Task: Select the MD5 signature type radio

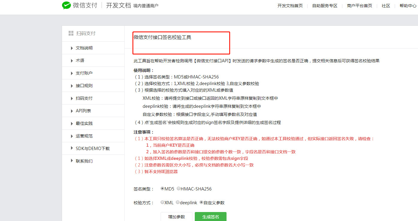Action: (162, 189)
